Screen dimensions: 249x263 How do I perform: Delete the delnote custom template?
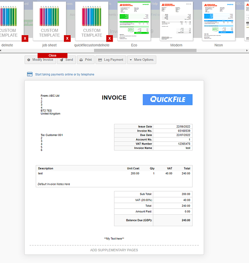coord(25,38)
